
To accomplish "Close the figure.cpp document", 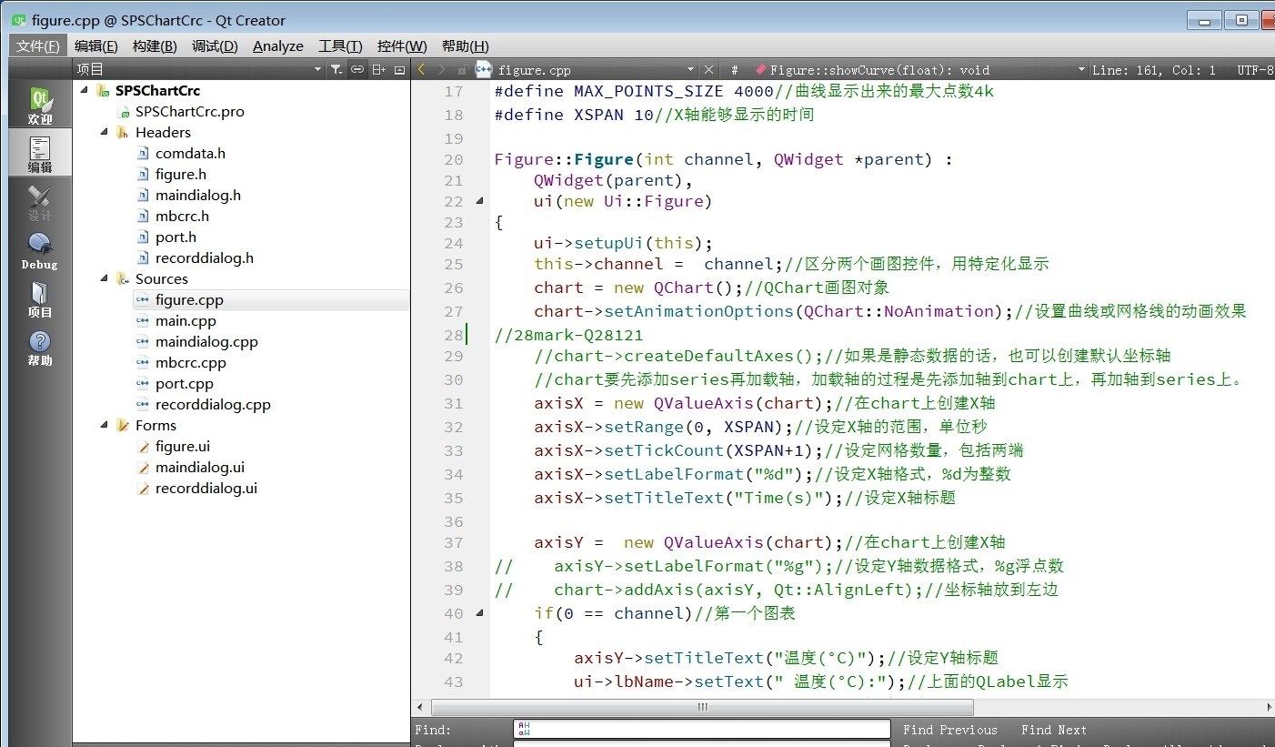I will pos(709,69).
